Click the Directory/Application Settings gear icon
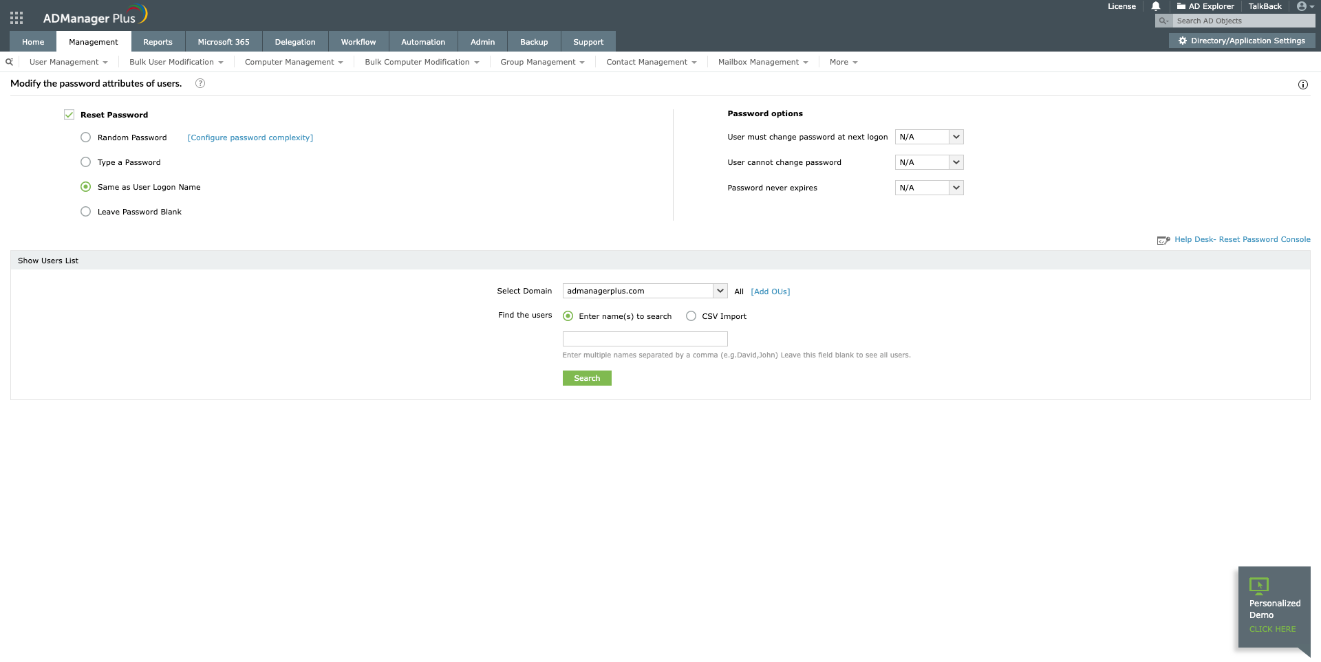This screenshot has height=662, width=1321. tap(1183, 41)
